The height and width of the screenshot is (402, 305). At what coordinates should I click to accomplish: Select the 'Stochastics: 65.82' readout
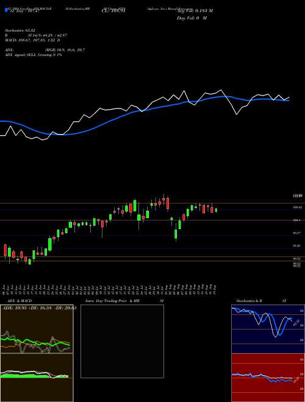point(21,30)
